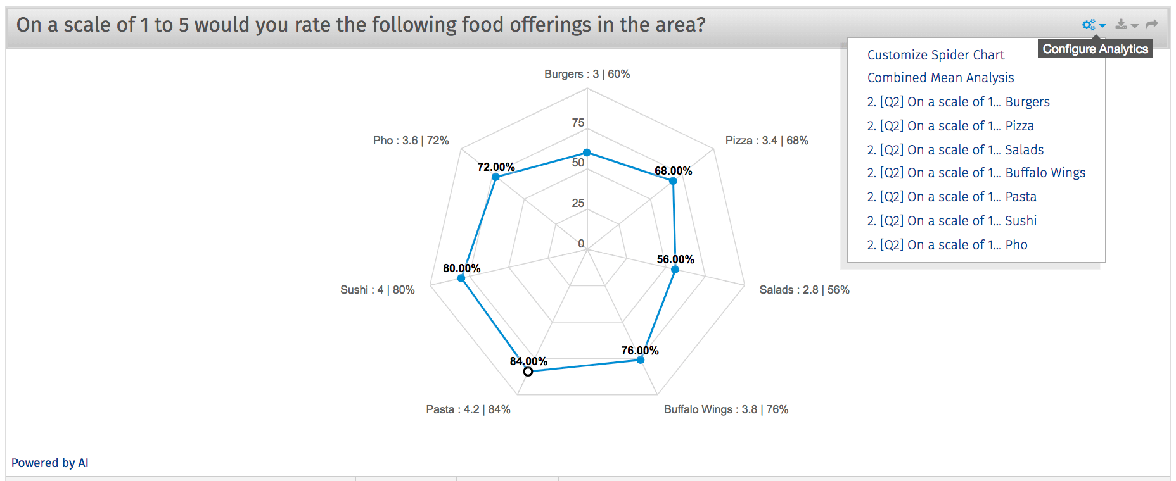
Task: Click the Pizza 68.00% data point
Action: click(673, 181)
